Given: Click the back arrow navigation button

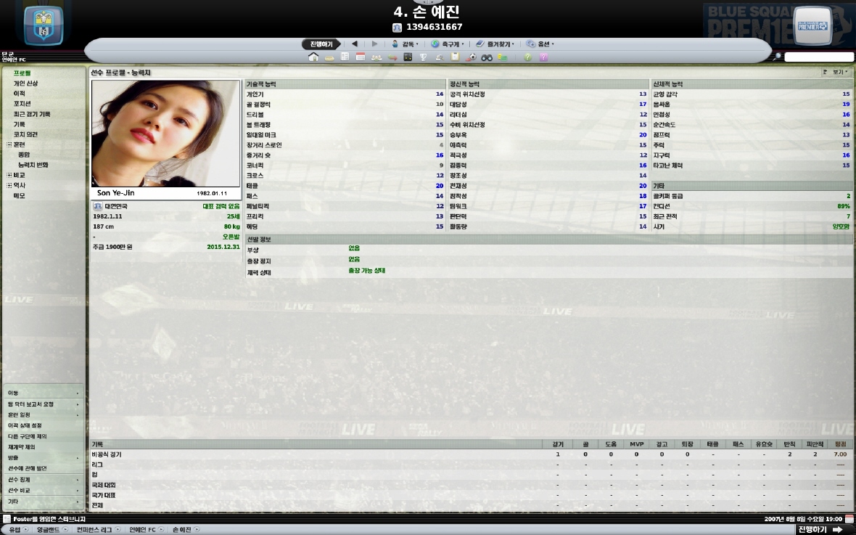Looking at the screenshot, I should pyautogui.click(x=354, y=44).
